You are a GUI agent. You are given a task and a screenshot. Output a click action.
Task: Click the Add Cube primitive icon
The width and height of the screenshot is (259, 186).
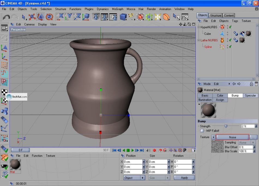pyautogui.click(x=123, y=17)
